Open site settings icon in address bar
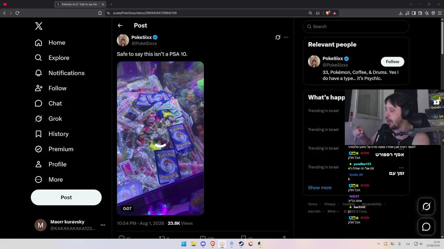Viewport: 444px width, 249px height. (x=108, y=13)
